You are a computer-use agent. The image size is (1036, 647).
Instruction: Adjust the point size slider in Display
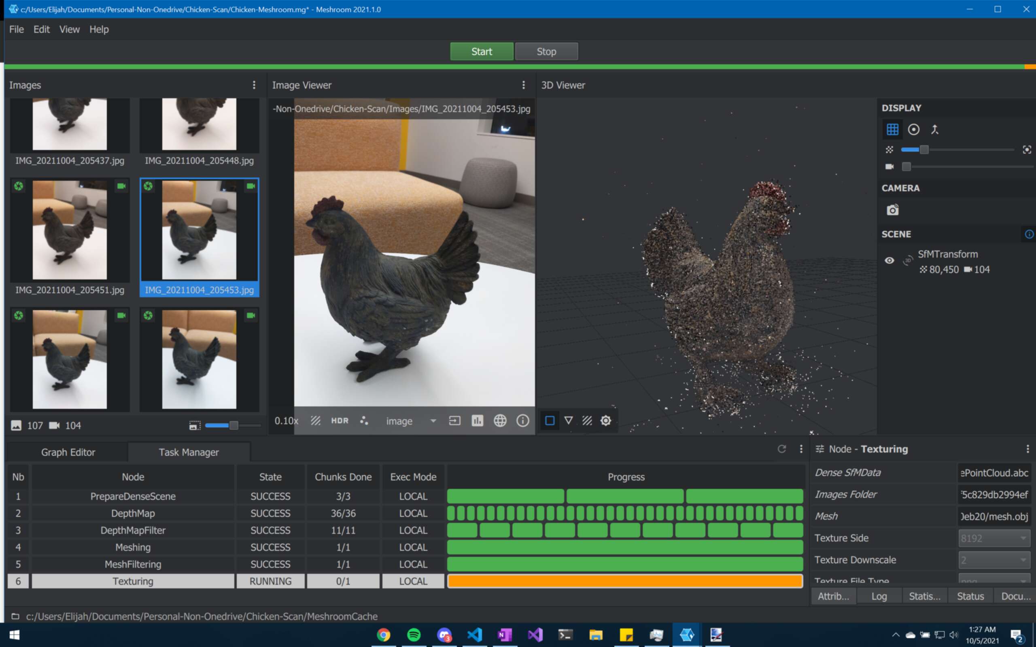[957, 149]
